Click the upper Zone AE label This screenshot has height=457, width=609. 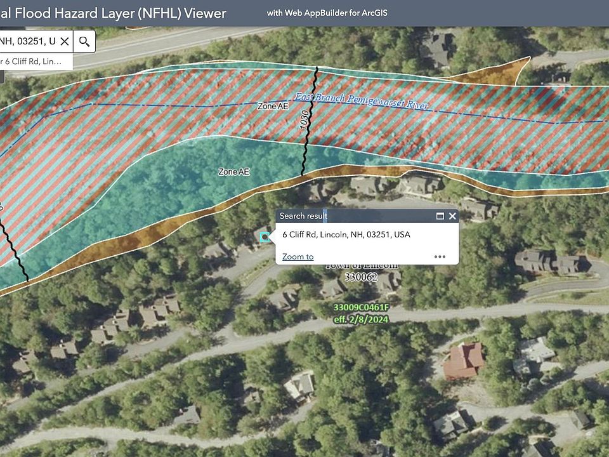[x=273, y=107]
